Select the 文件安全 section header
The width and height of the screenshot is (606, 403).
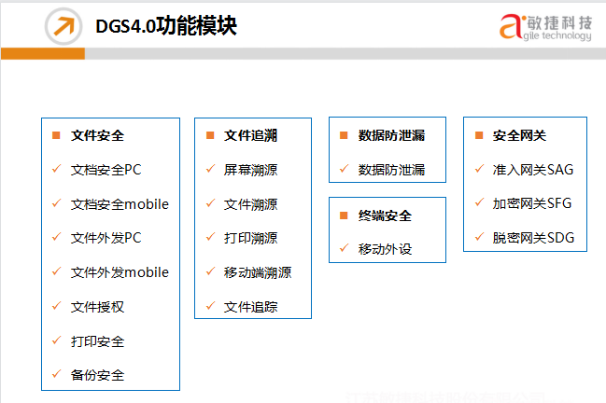97,135
